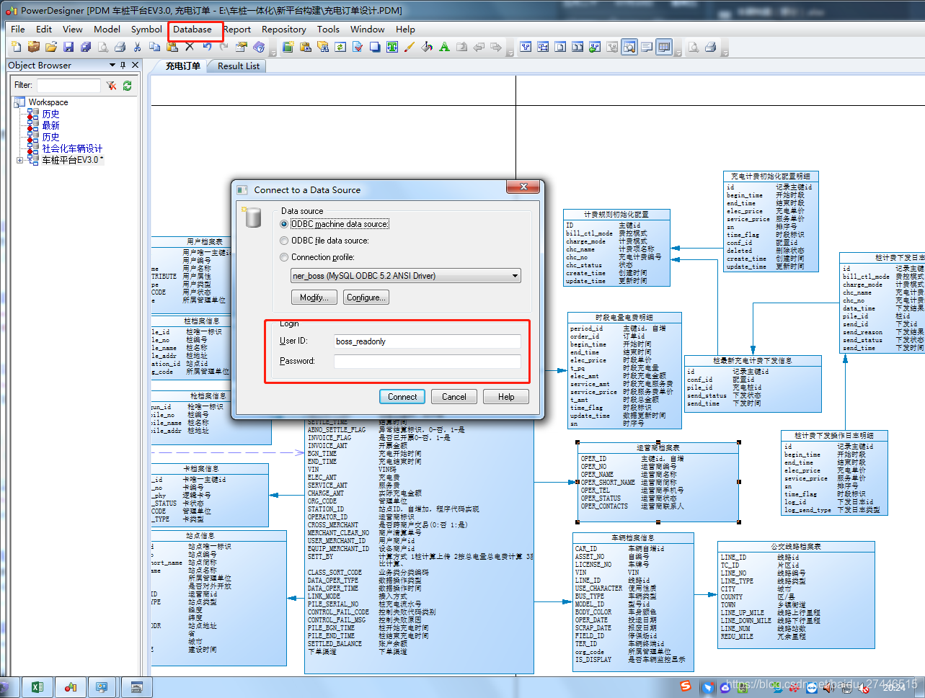Click the Configure... button
The image size is (925, 698).
366,297
